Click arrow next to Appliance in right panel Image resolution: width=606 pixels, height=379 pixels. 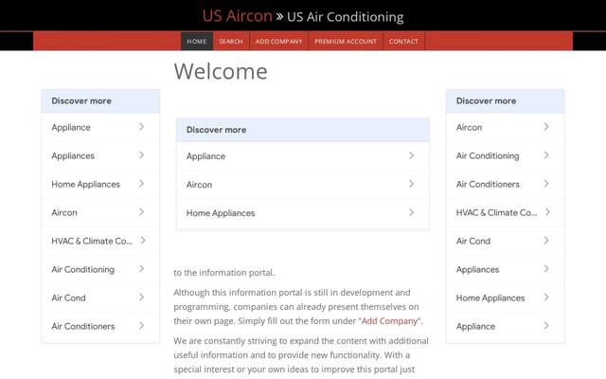pos(546,326)
